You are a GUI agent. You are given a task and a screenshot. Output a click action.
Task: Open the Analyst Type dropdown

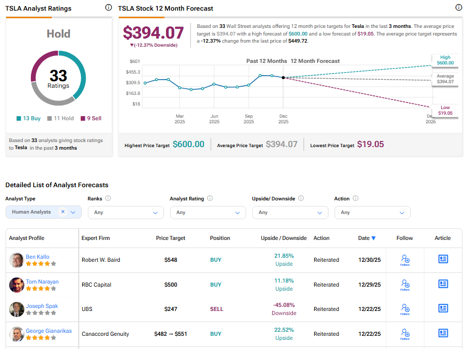click(73, 212)
